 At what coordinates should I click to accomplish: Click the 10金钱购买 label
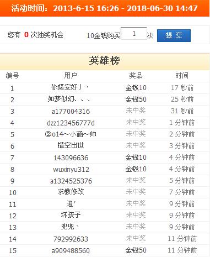[x=104, y=35]
